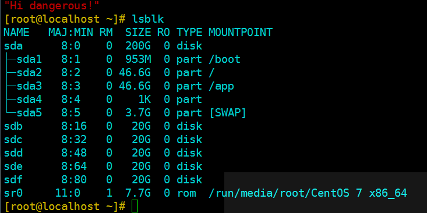The width and height of the screenshot is (427, 213).
Task: Click the 8:16 device number
Action: (74, 126)
